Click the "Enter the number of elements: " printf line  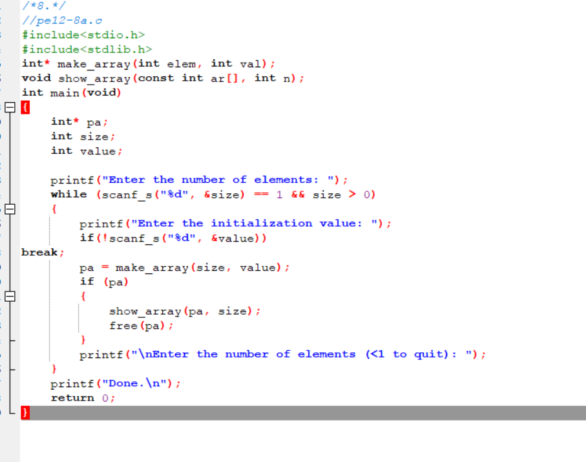click(199, 180)
